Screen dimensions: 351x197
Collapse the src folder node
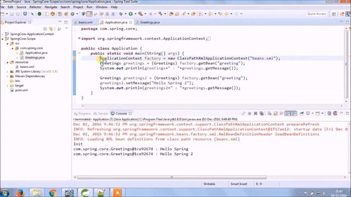point(7,43)
